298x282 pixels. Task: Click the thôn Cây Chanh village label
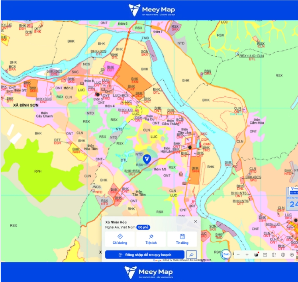point(45,114)
